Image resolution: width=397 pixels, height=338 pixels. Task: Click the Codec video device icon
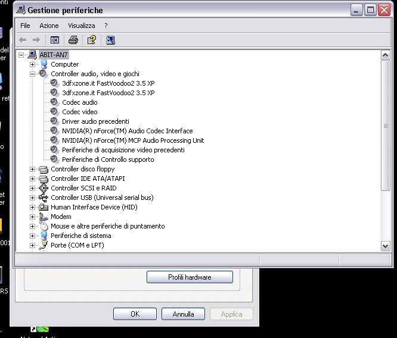coord(54,112)
